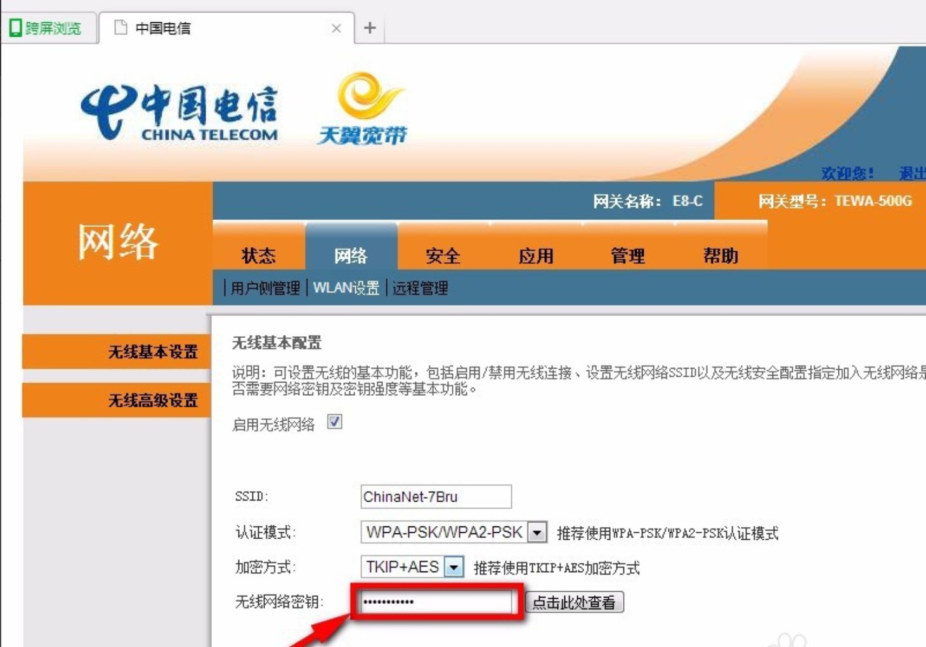Open 无线高级设置 in the sidebar
The image size is (926, 647).
155,400
